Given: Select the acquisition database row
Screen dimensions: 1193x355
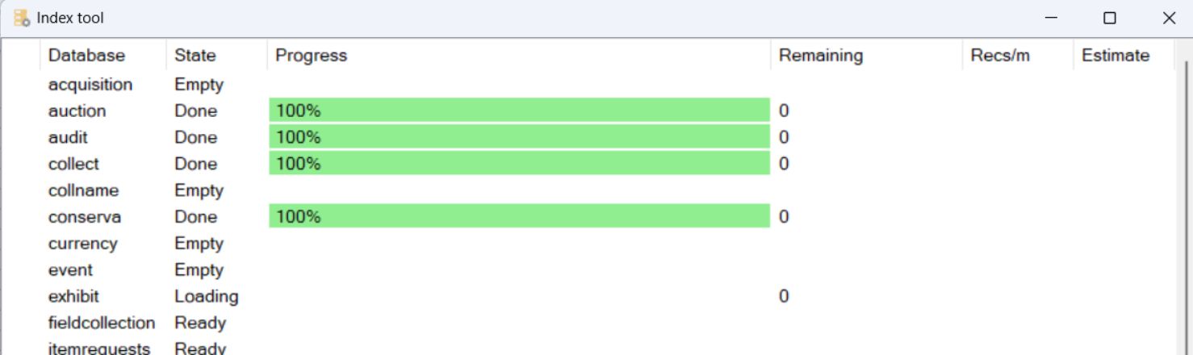Looking at the screenshot, I should click(90, 85).
